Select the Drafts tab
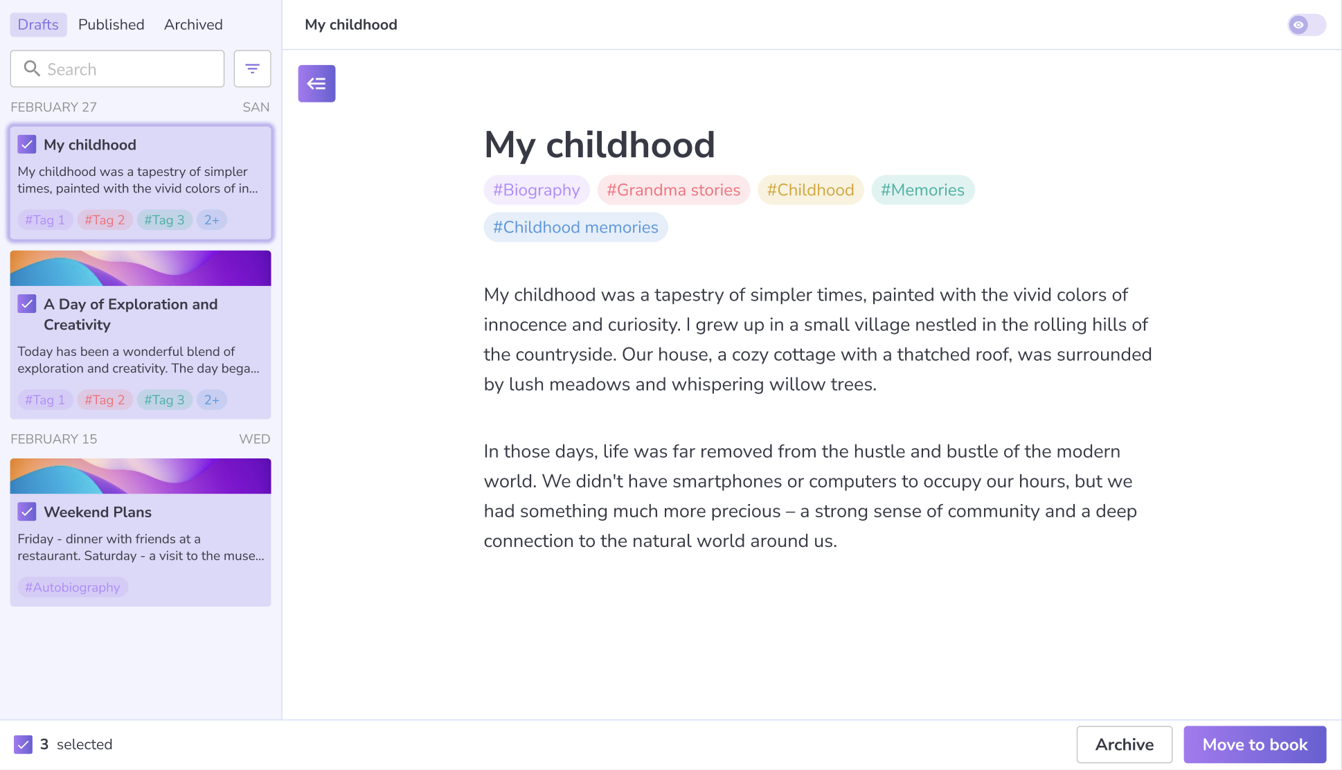1342x770 pixels. [x=38, y=25]
